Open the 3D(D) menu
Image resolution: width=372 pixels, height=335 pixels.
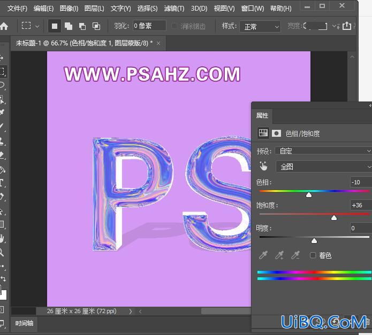199,9
